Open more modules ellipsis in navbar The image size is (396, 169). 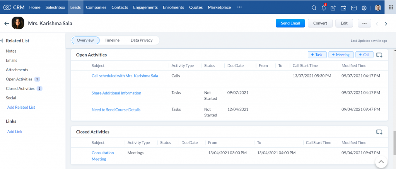coord(239,7)
